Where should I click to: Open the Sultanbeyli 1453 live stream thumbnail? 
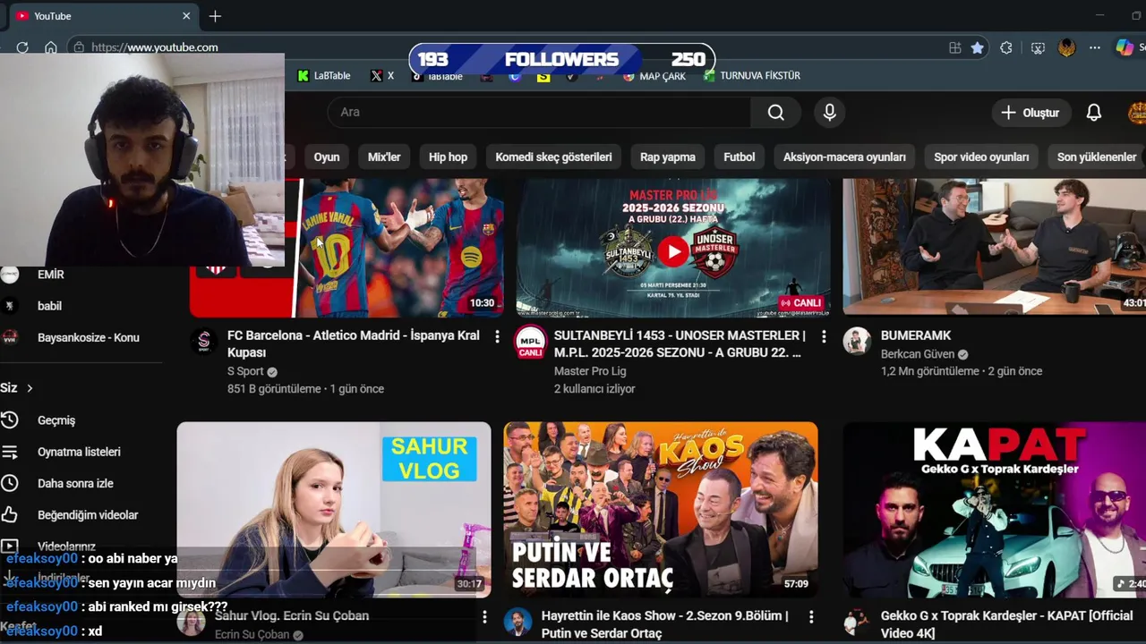673,248
